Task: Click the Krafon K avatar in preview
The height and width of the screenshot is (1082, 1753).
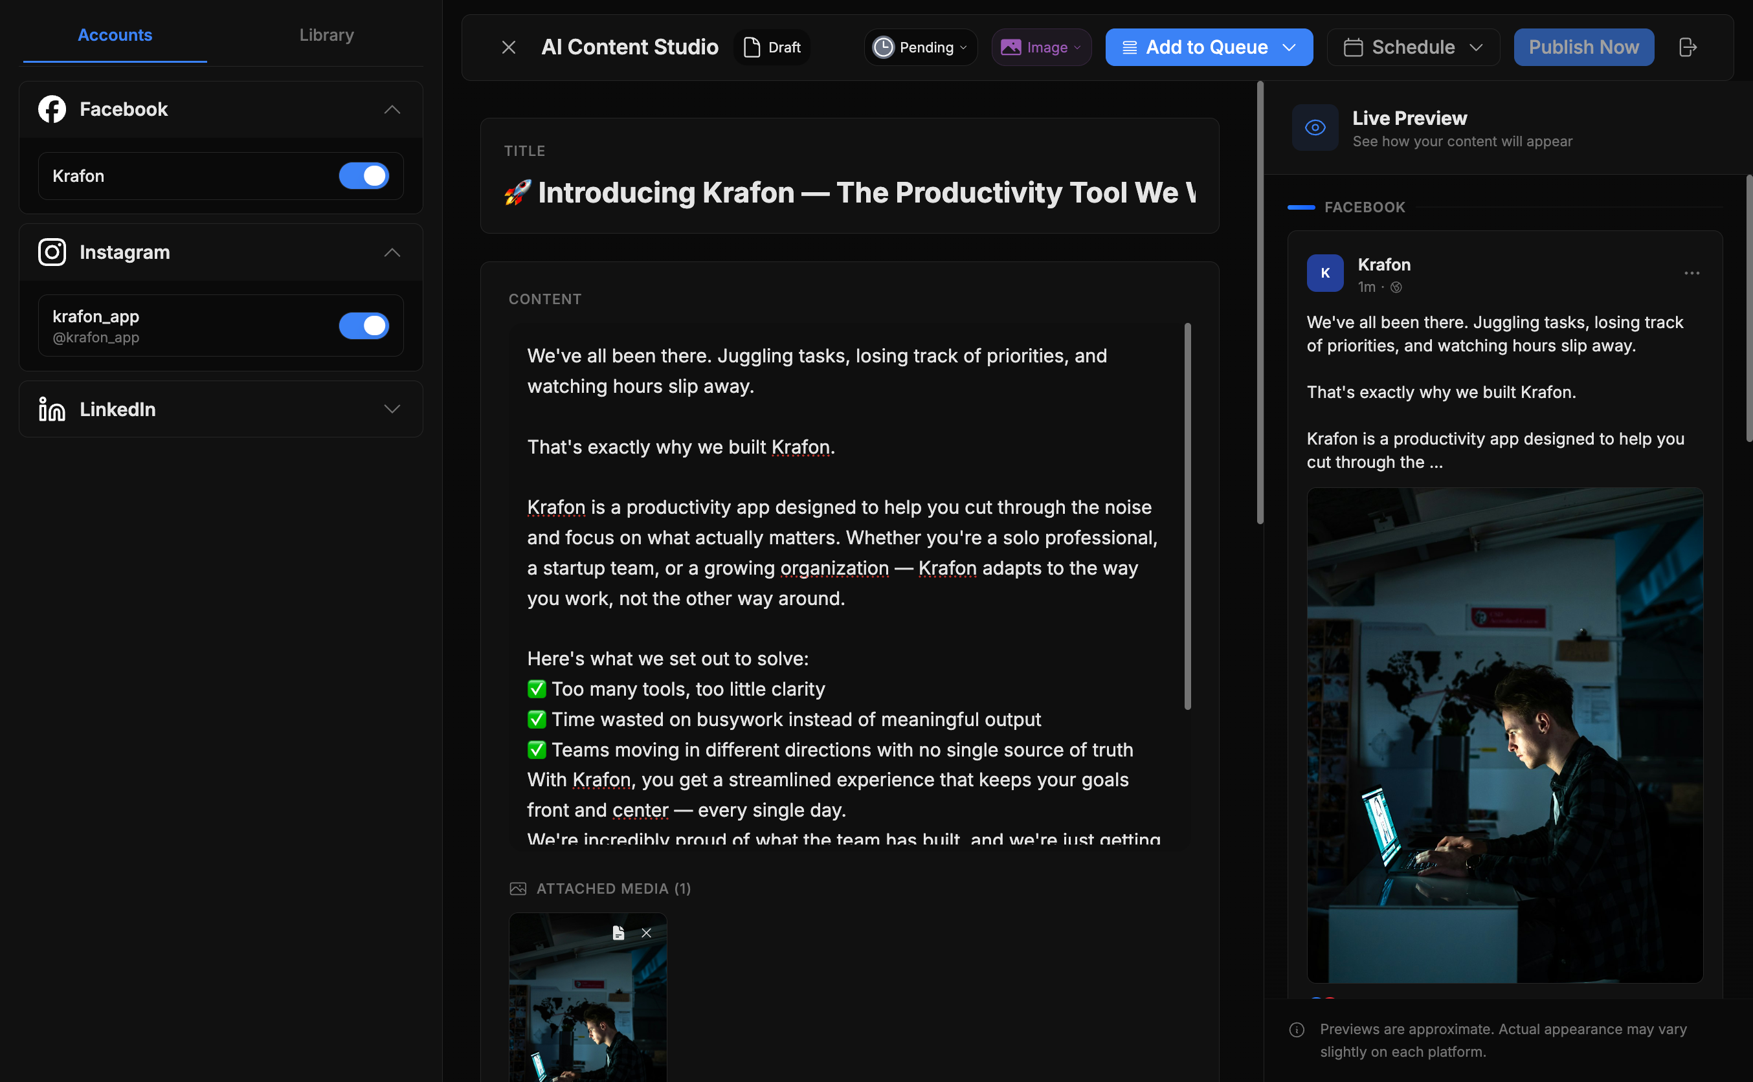Action: tap(1325, 272)
